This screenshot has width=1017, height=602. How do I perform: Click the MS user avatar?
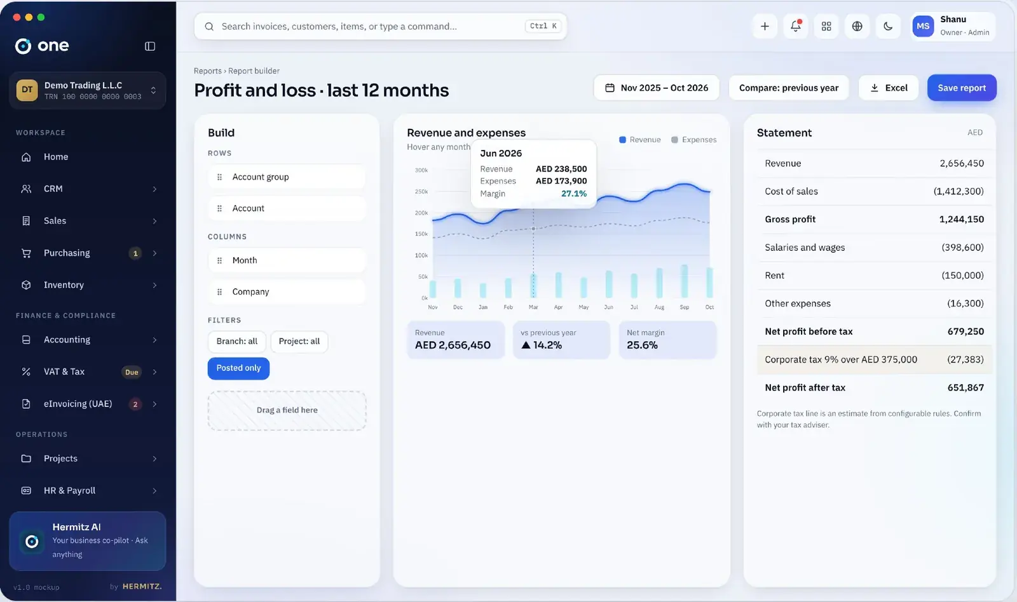tap(923, 26)
